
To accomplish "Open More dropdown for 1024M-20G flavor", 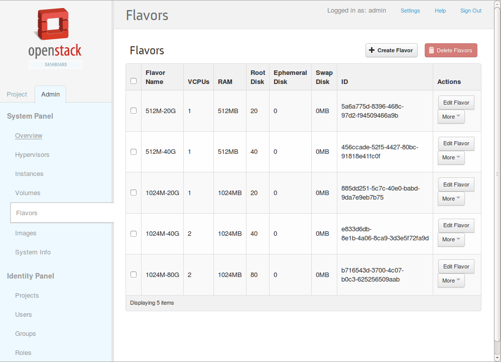I will pyautogui.click(x=451, y=199).
